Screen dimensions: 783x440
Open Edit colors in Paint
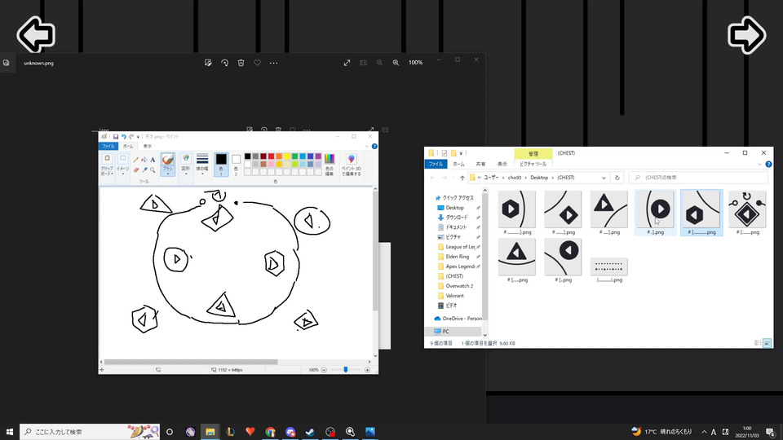point(330,165)
